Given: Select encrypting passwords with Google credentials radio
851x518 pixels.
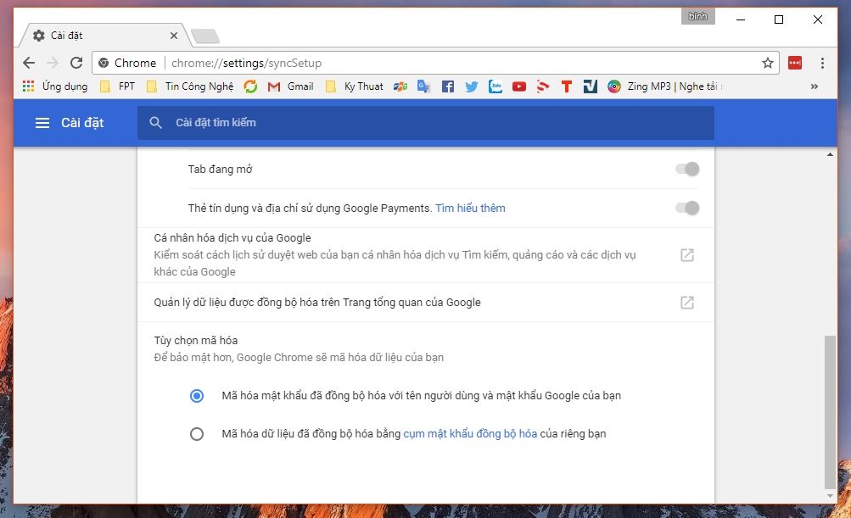Looking at the screenshot, I should click(197, 396).
